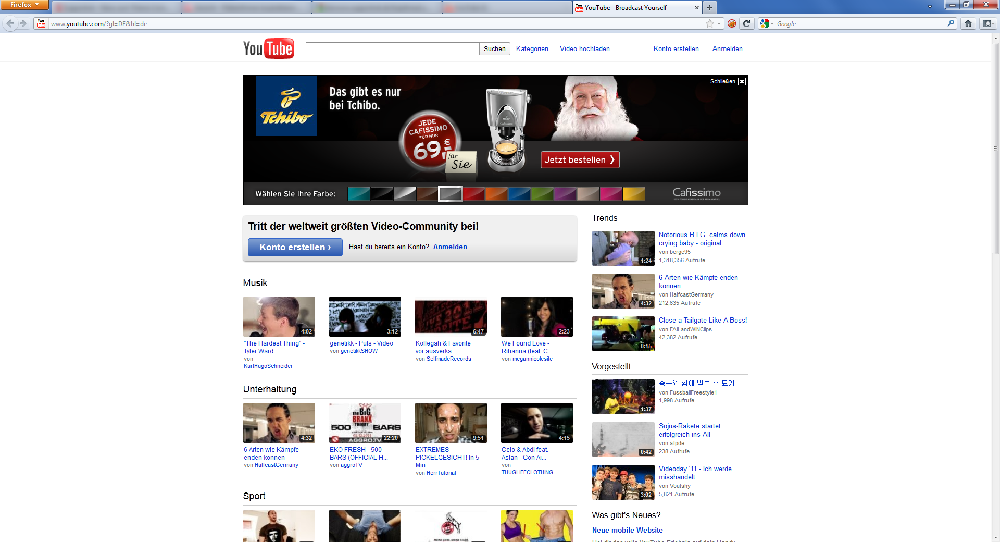The width and height of the screenshot is (1000, 542).
Task: Reload the page with the refresh icon
Action: point(747,23)
